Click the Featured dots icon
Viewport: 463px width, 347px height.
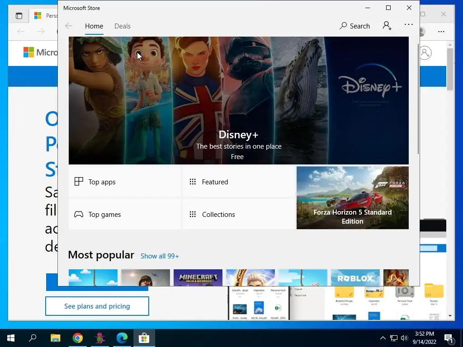(x=193, y=182)
